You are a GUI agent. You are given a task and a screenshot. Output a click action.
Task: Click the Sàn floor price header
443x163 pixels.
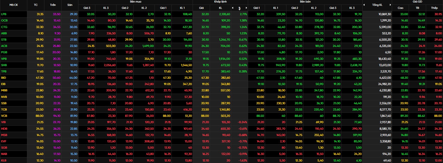pyautogui.click(x=70, y=5)
